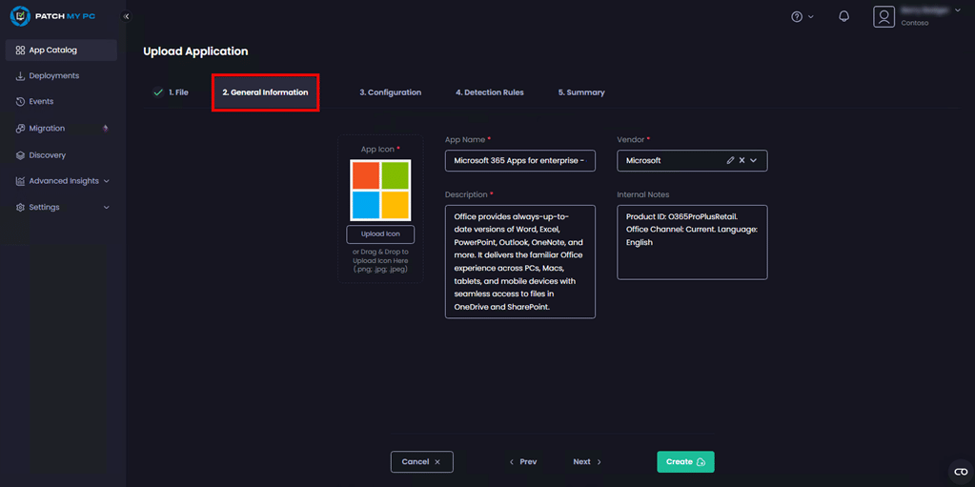The height and width of the screenshot is (487, 975).
Task: Open the chat widget icon in bottom corner
Action: (960, 473)
